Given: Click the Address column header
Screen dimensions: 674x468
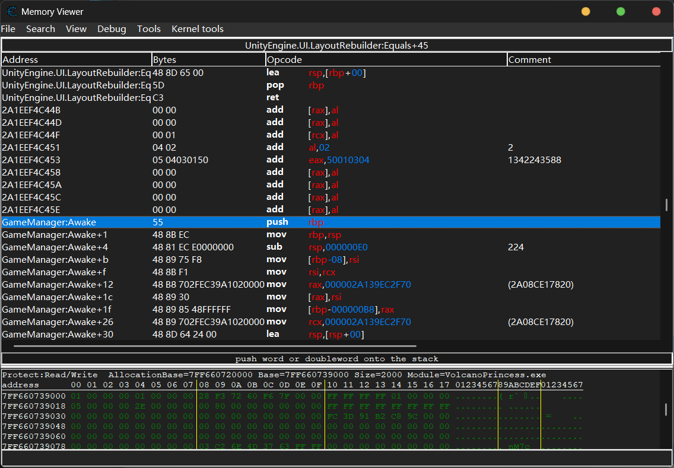Looking at the screenshot, I should tap(76, 60).
